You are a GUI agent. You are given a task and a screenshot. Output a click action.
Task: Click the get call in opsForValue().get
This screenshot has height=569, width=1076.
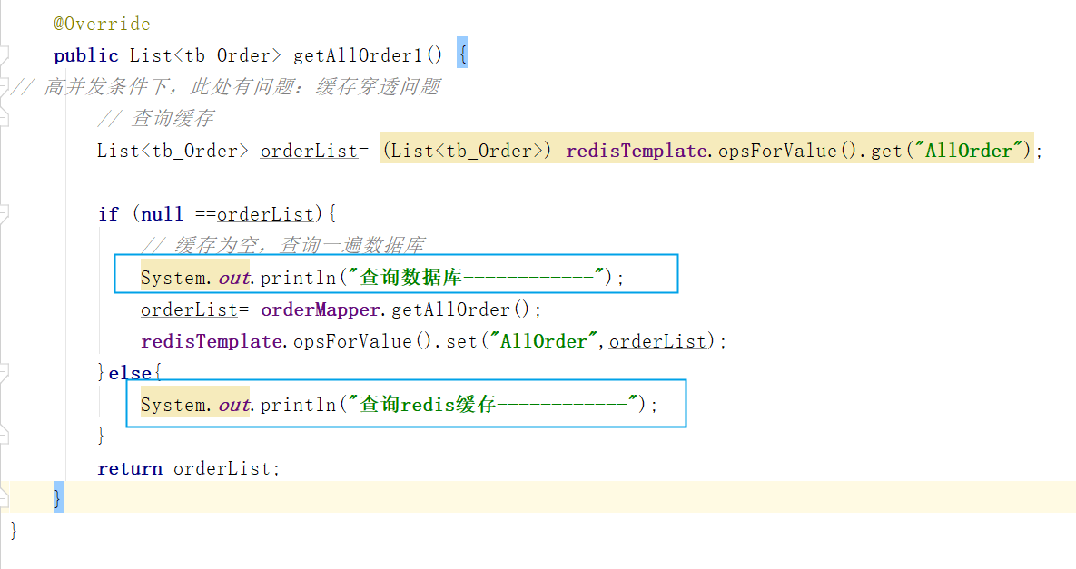[886, 151]
